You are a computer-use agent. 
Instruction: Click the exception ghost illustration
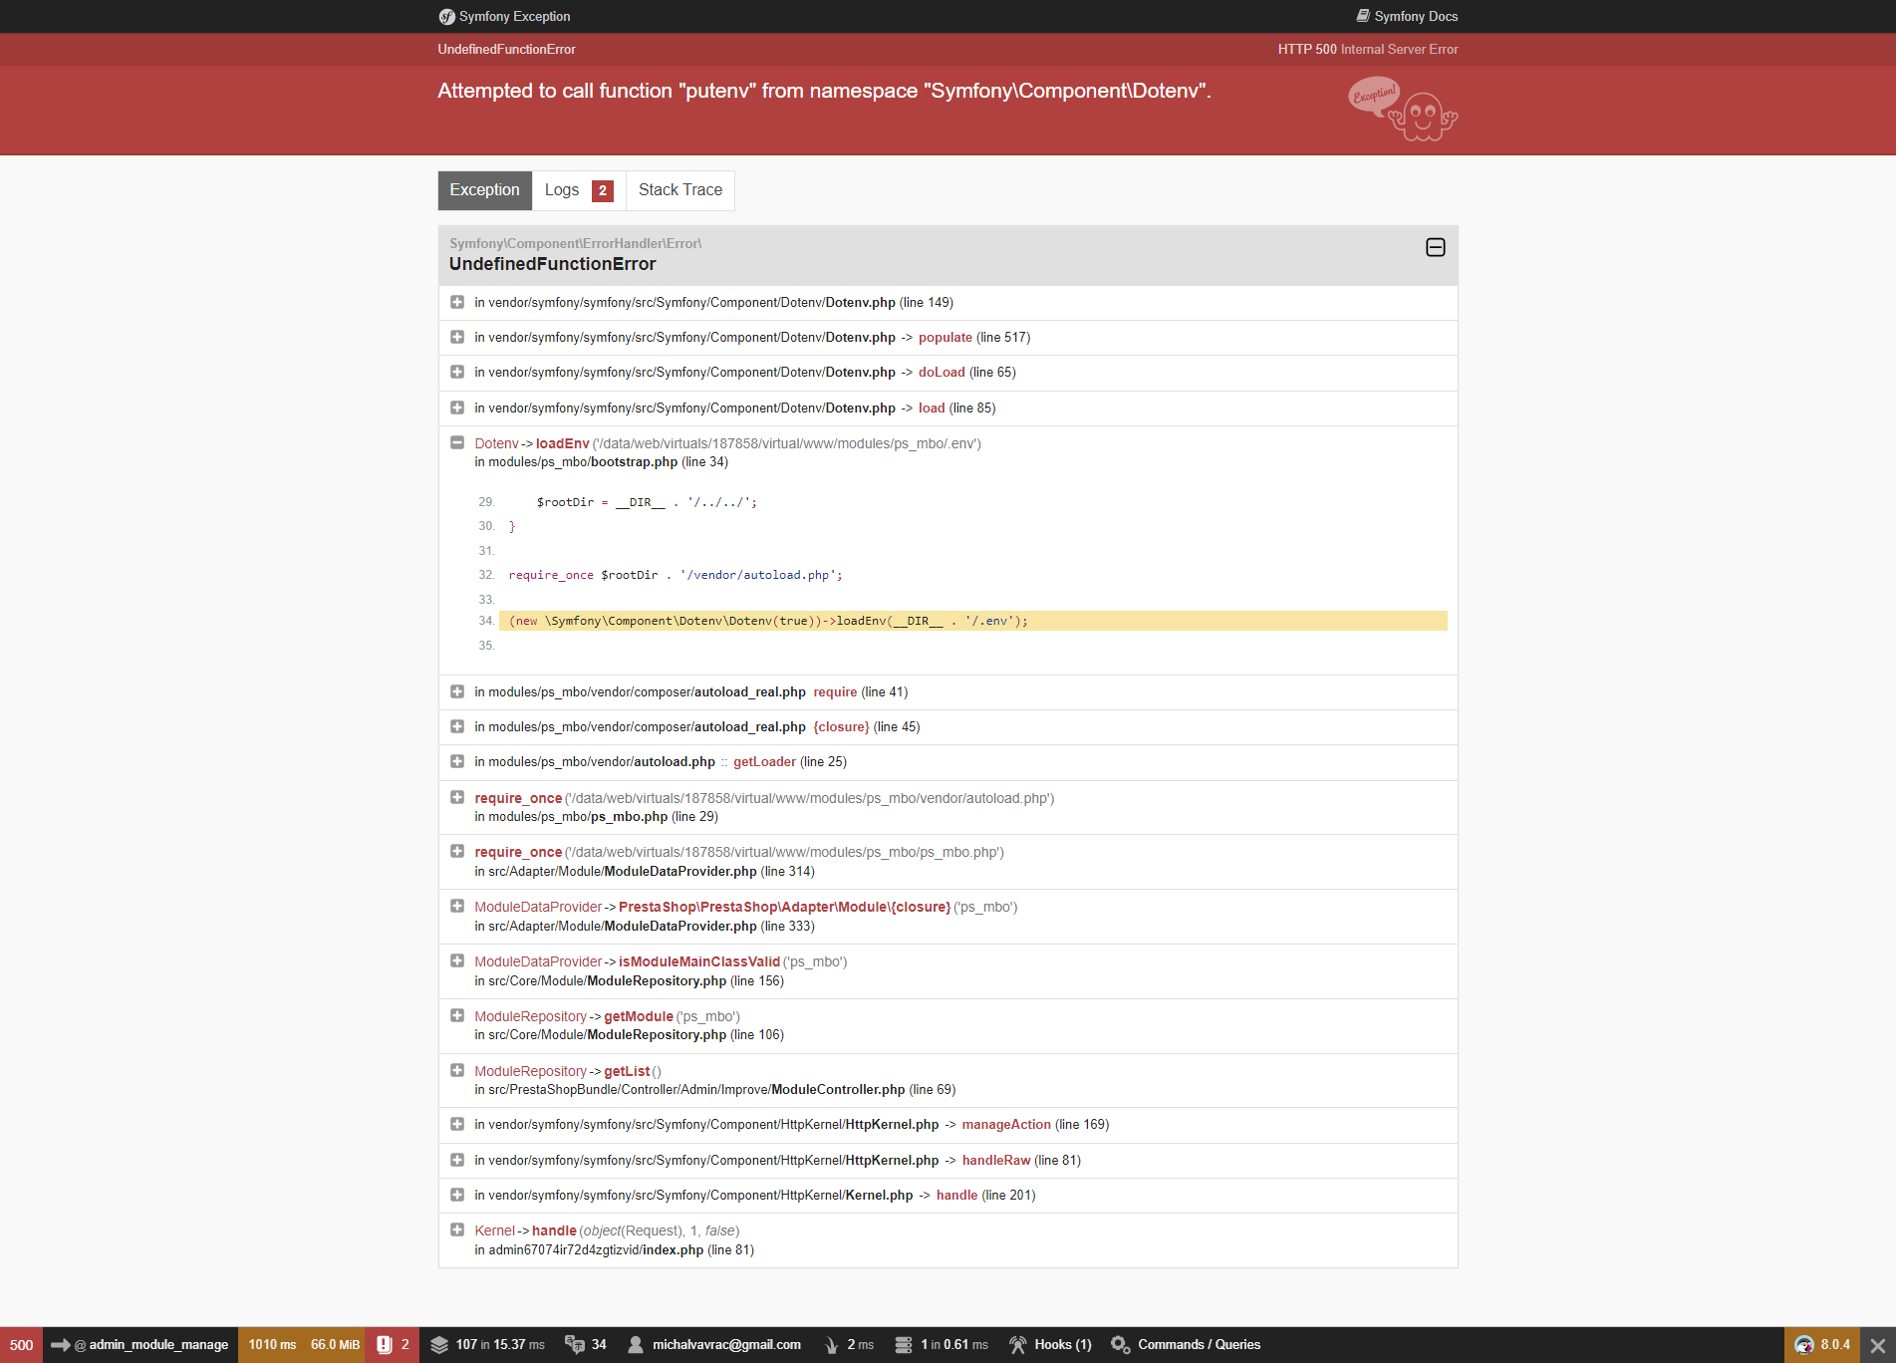(x=1403, y=109)
